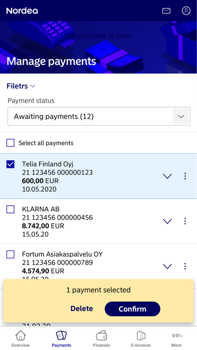Open the More tab
Viewport: 197px width, 350px height.
176,345
